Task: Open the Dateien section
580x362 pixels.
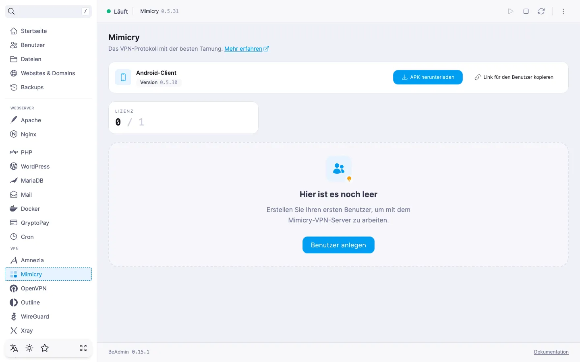Action: [x=48, y=59]
